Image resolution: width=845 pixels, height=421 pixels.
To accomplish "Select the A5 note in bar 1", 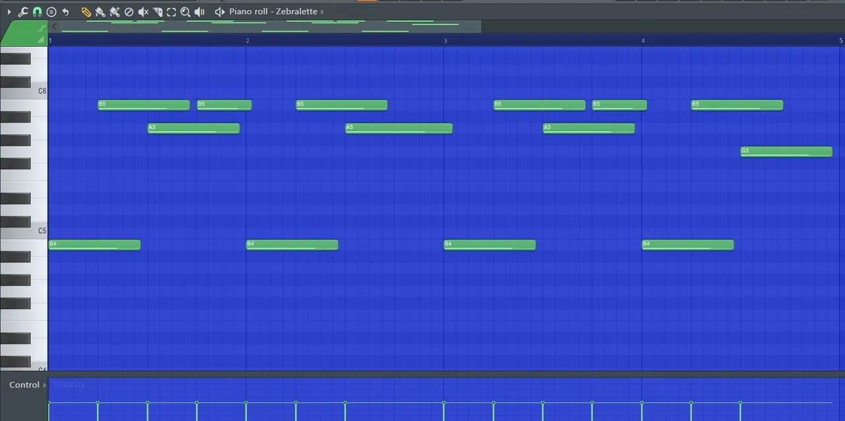I will coord(193,128).
